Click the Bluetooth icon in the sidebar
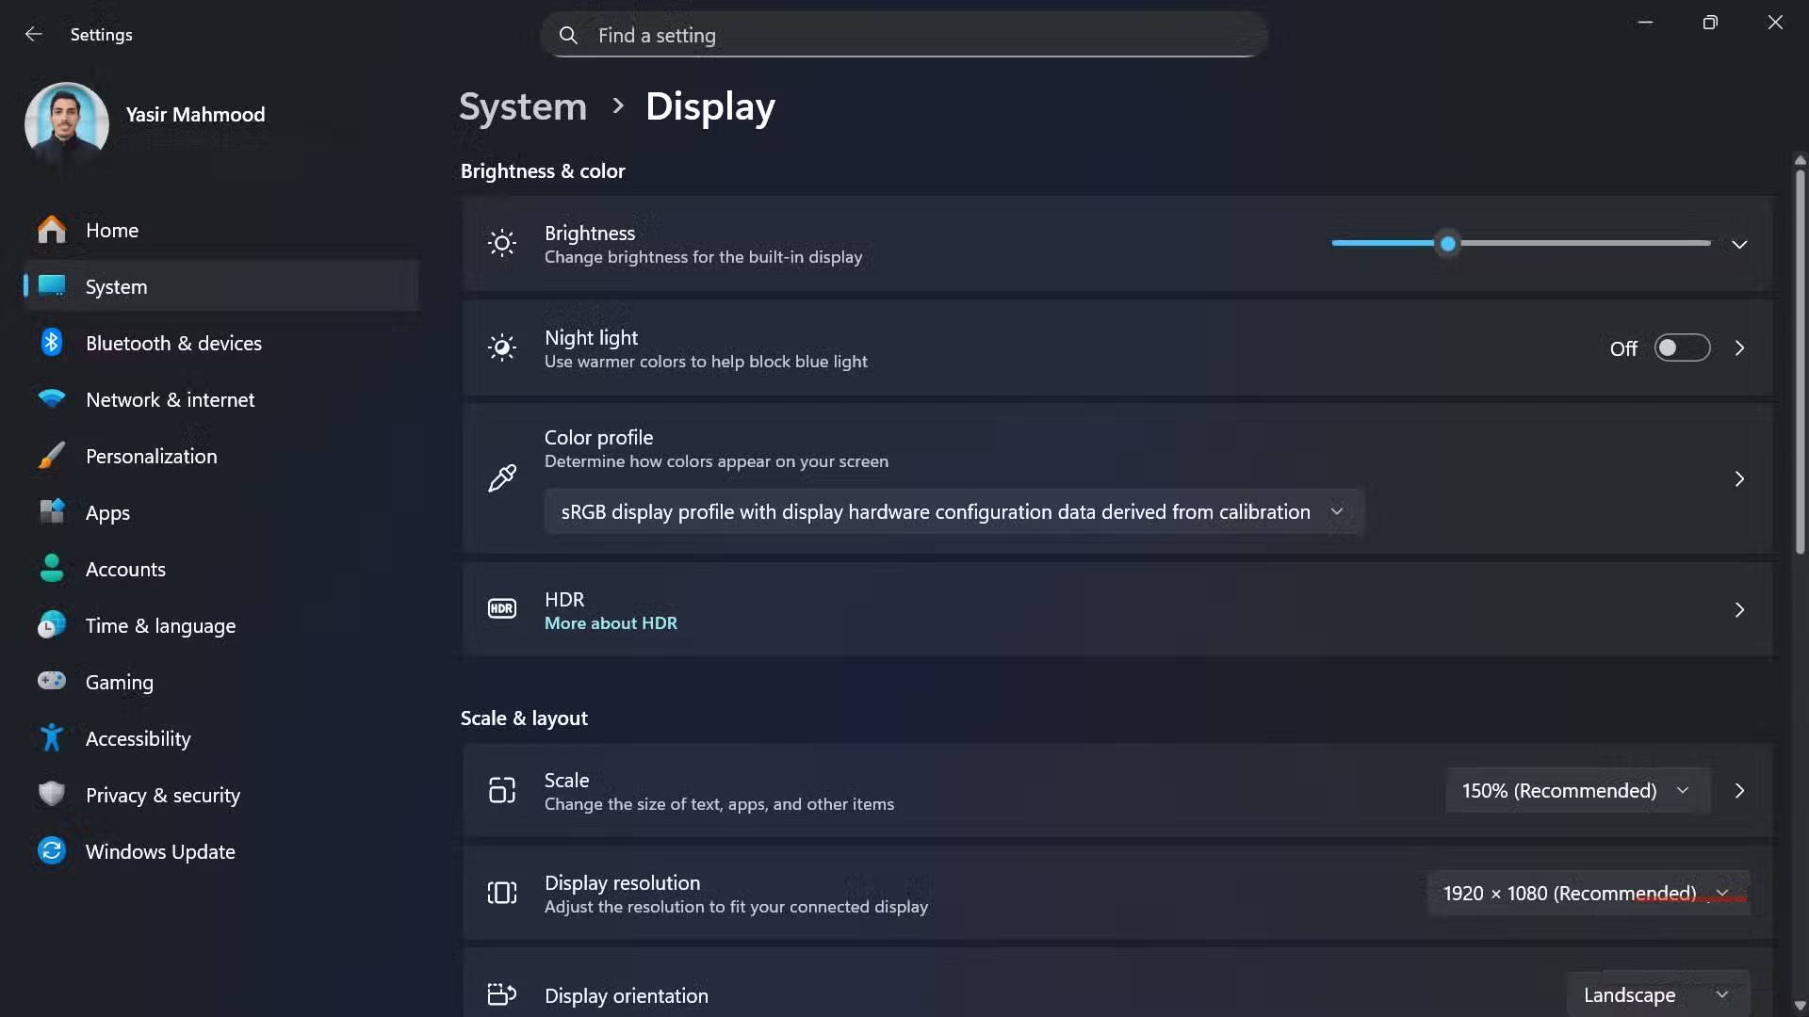 [52, 343]
